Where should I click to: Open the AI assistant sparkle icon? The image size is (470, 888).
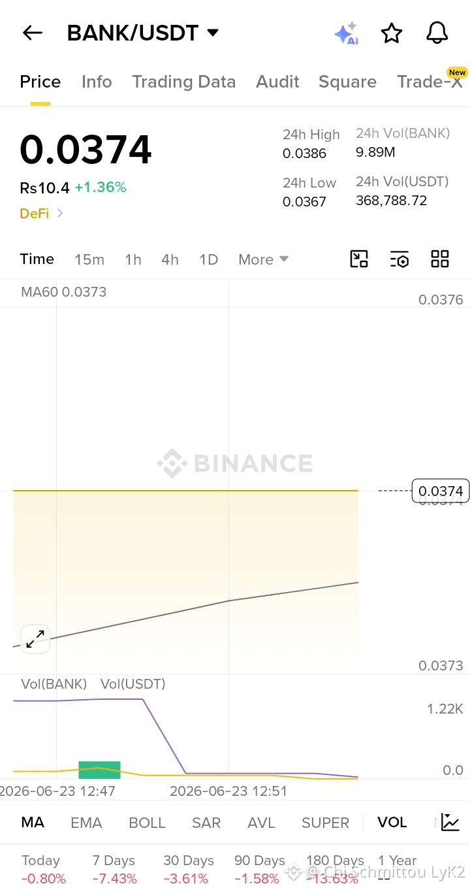click(346, 33)
